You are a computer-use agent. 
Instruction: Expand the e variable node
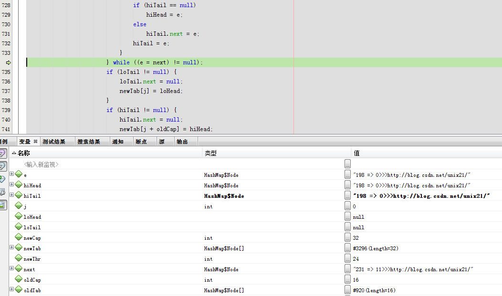(11, 174)
